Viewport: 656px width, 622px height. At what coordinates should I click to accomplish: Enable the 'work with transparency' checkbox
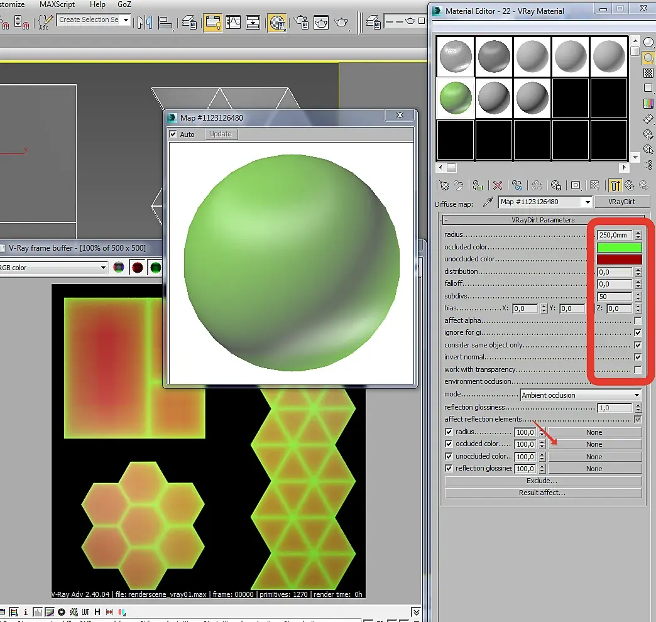638,369
